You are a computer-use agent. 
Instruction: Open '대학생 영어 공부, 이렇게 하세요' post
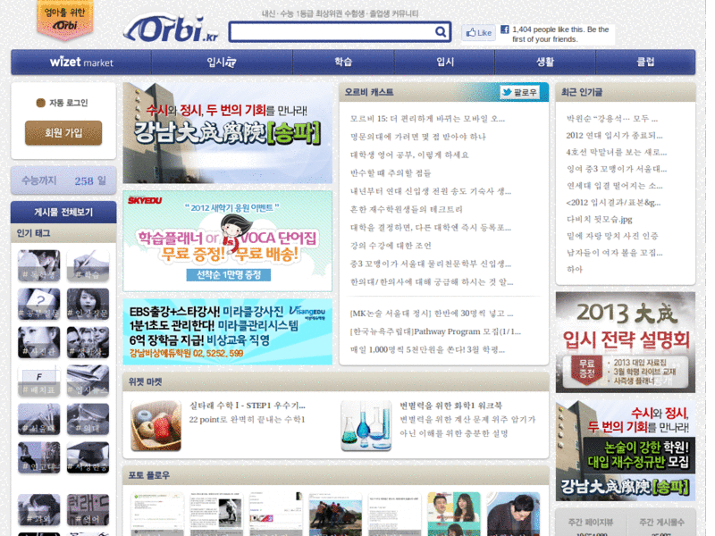click(x=409, y=155)
